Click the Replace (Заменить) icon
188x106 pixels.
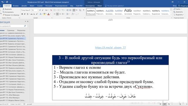point(174,12)
